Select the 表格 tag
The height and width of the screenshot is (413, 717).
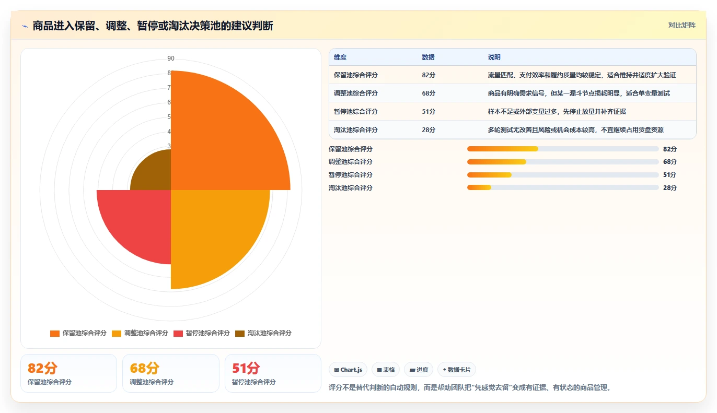point(386,370)
